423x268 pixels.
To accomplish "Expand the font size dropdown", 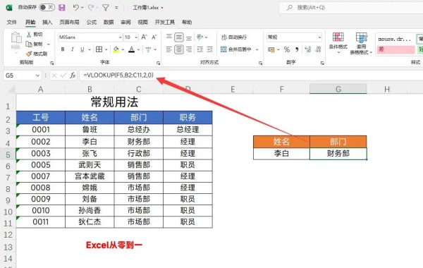I will tap(136, 37).
